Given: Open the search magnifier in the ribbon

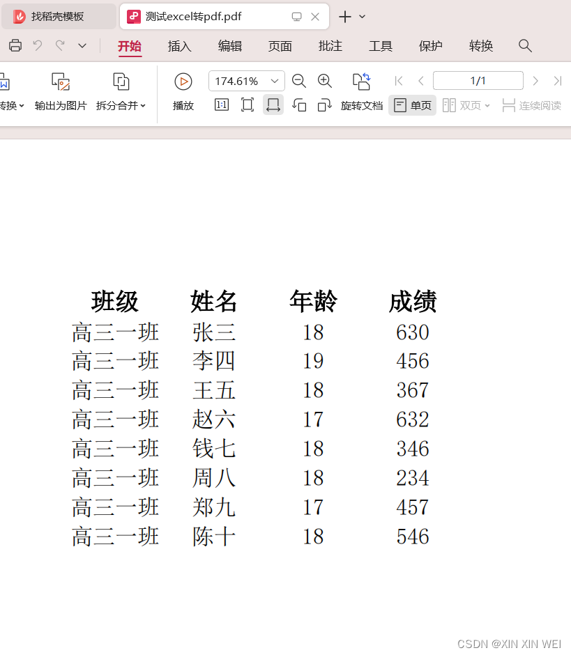Looking at the screenshot, I should [525, 46].
